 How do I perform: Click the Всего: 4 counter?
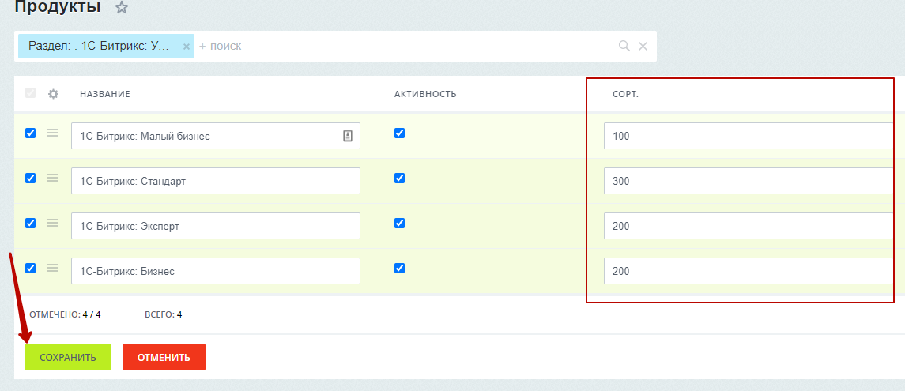[164, 315]
